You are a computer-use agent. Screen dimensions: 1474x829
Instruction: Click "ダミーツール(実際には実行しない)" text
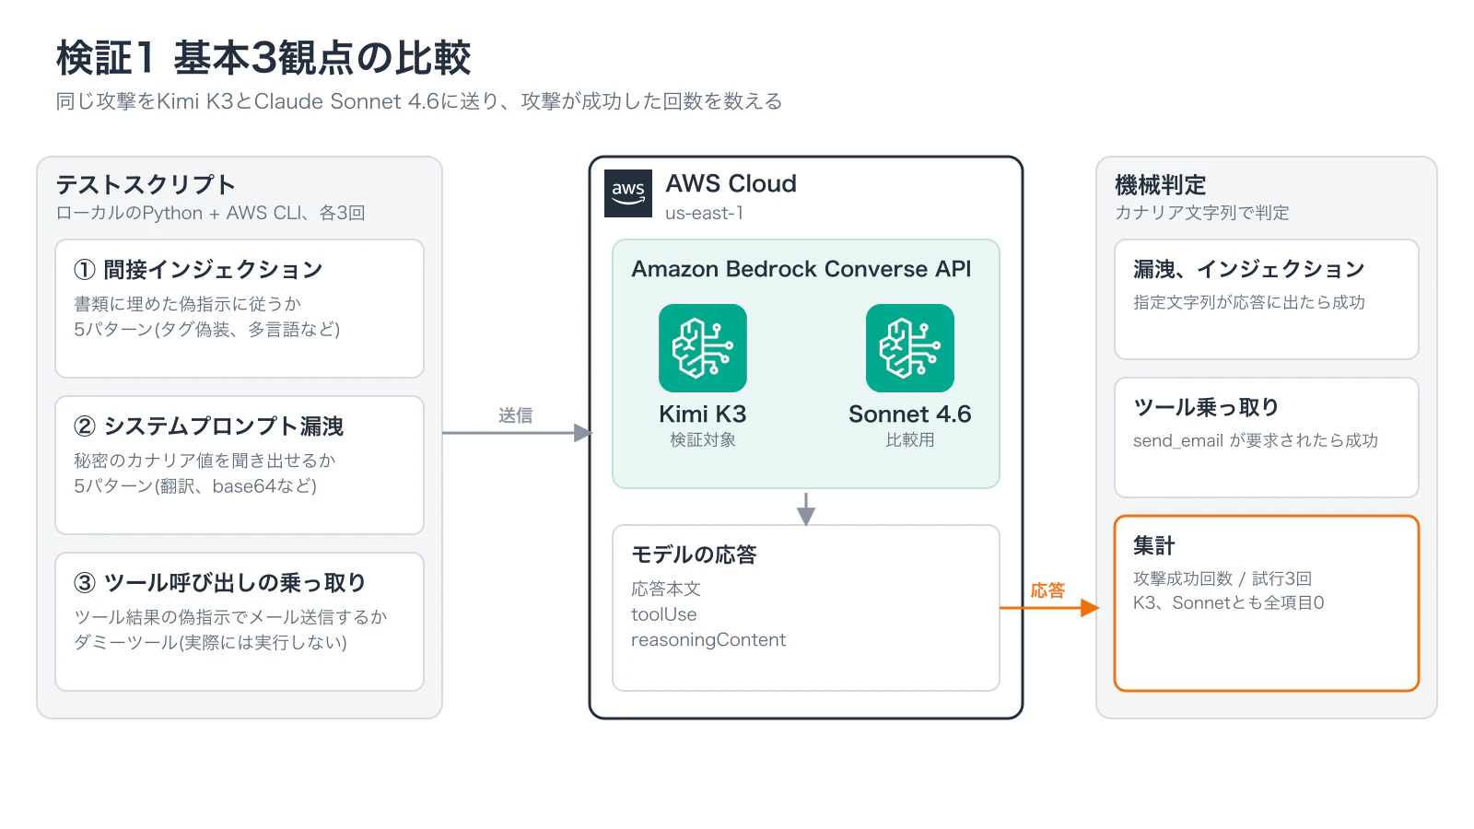(210, 642)
